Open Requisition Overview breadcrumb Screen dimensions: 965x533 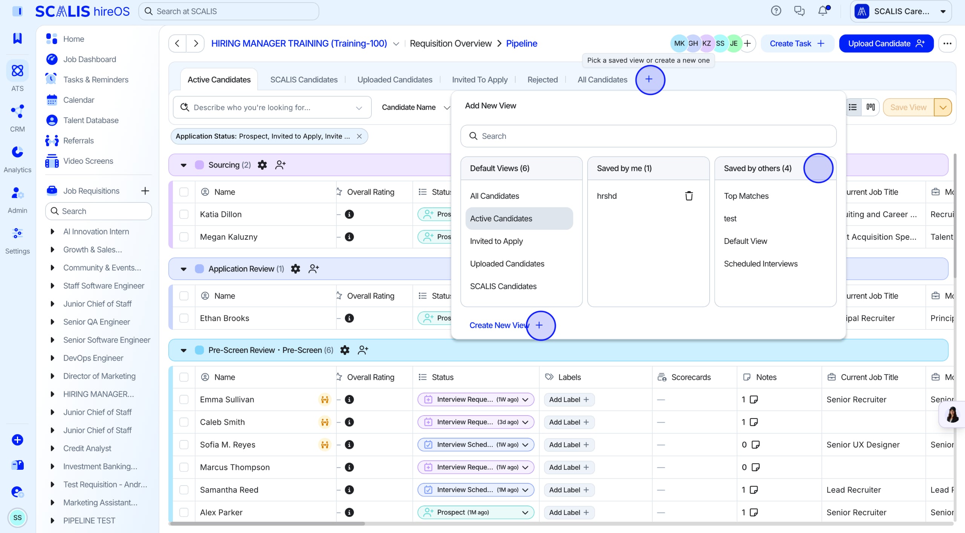pos(450,44)
